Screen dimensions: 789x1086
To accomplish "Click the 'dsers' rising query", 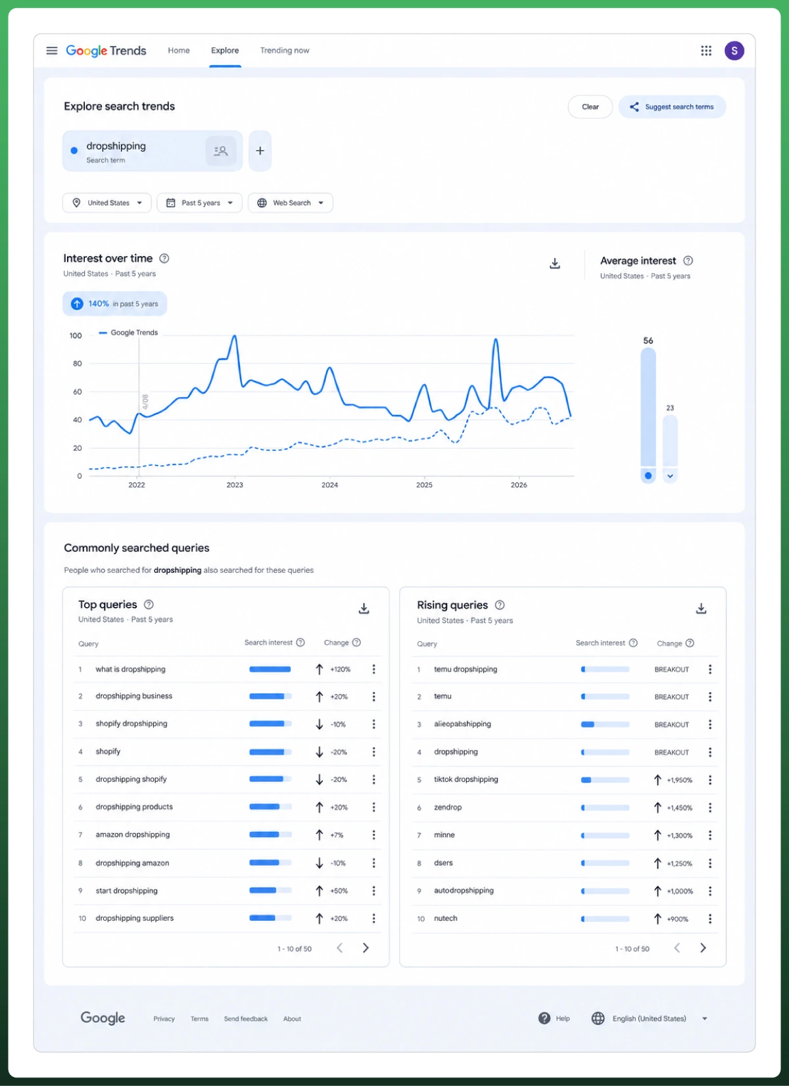I will tap(443, 863).
